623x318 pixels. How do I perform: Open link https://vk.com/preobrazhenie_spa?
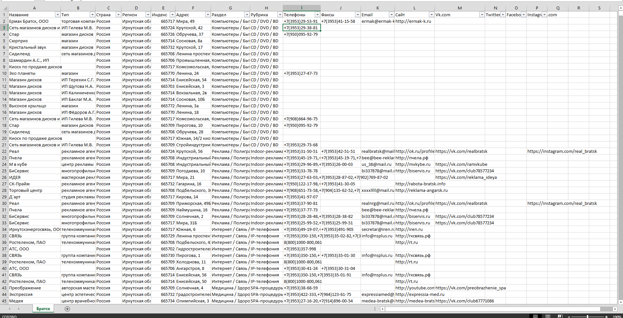pyautogui.click(x=471, y=288)
